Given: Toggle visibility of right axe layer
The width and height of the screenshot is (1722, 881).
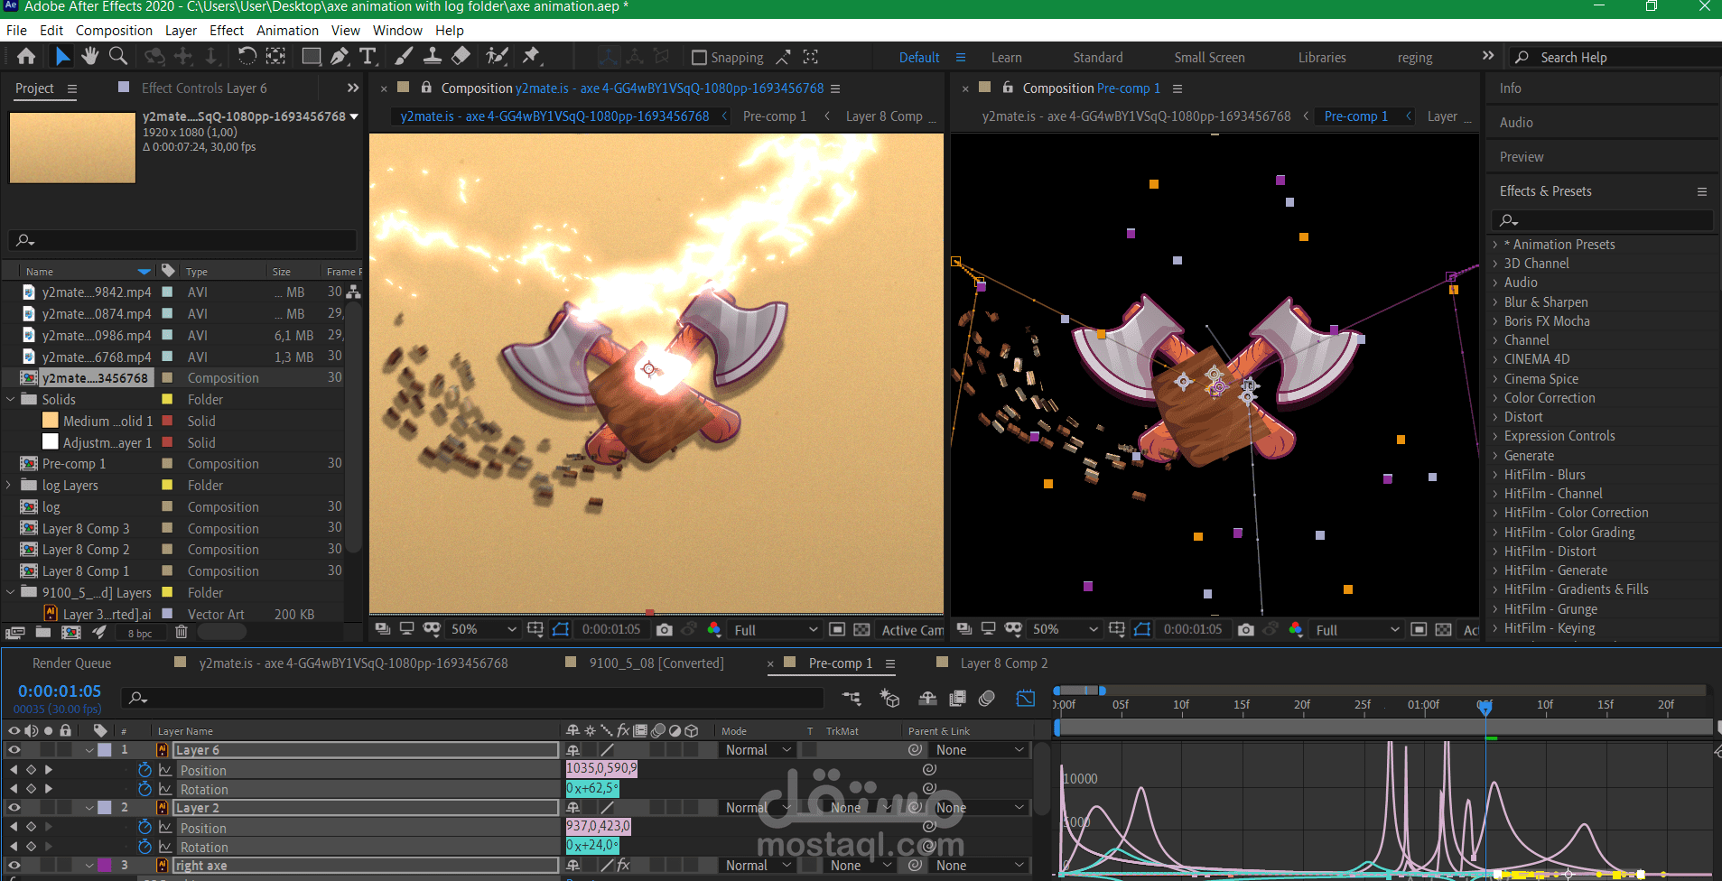Looking at the screenshot, I should point(14,866).
